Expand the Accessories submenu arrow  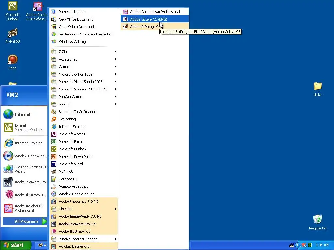(x=116, y=59)
